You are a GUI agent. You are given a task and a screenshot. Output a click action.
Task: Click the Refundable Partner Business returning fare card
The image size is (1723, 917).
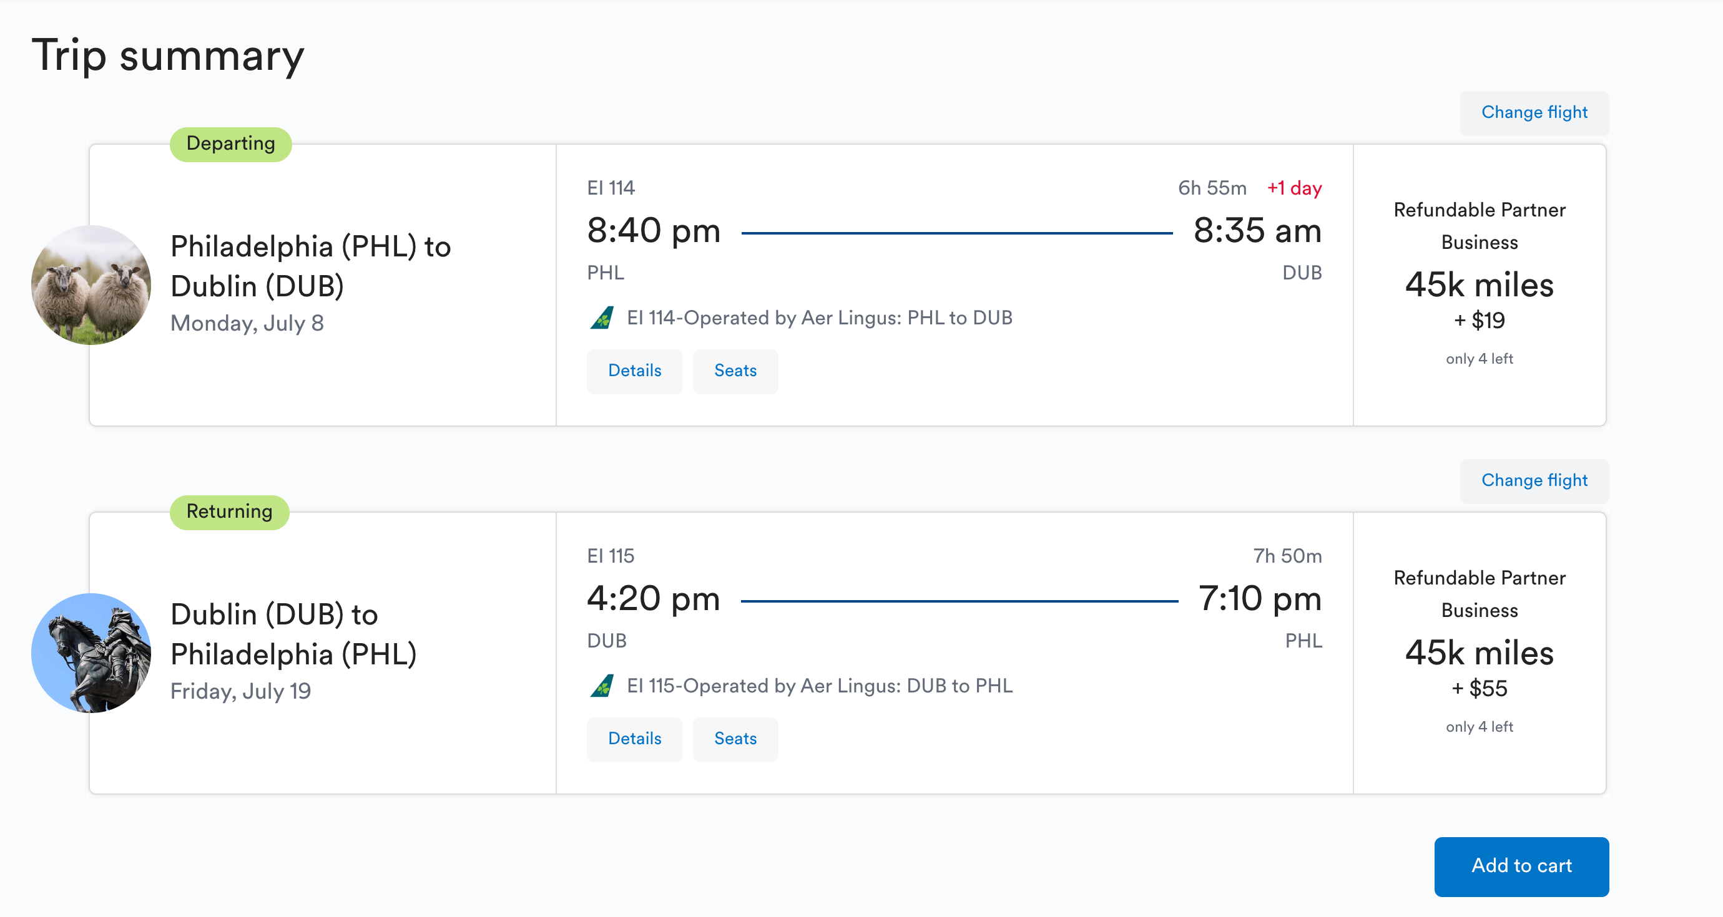pyautogui.click(x=1479, y=652)
